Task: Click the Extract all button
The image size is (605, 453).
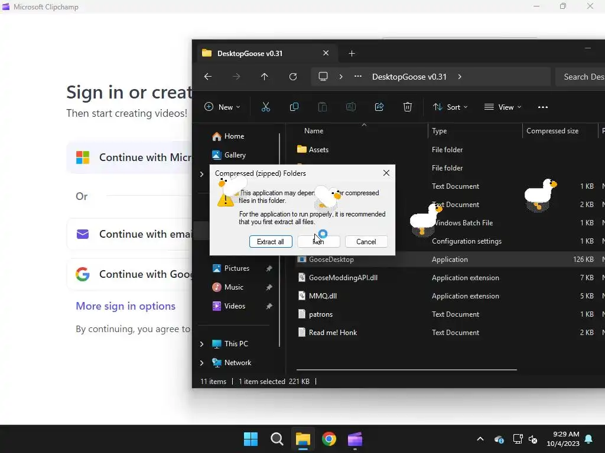Action: [x=271, y=241]
